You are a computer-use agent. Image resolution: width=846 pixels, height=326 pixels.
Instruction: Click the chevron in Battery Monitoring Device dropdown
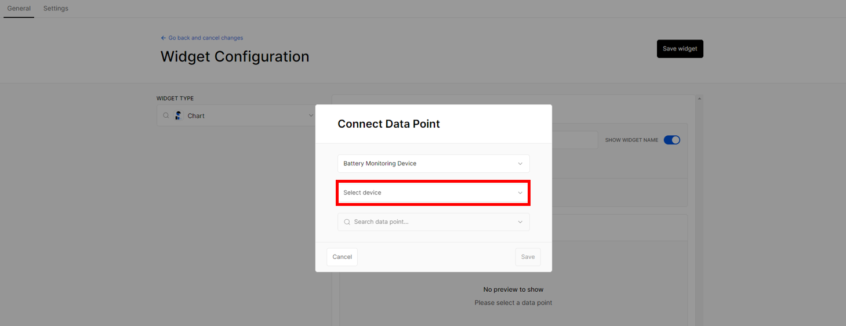click(520, 164)
